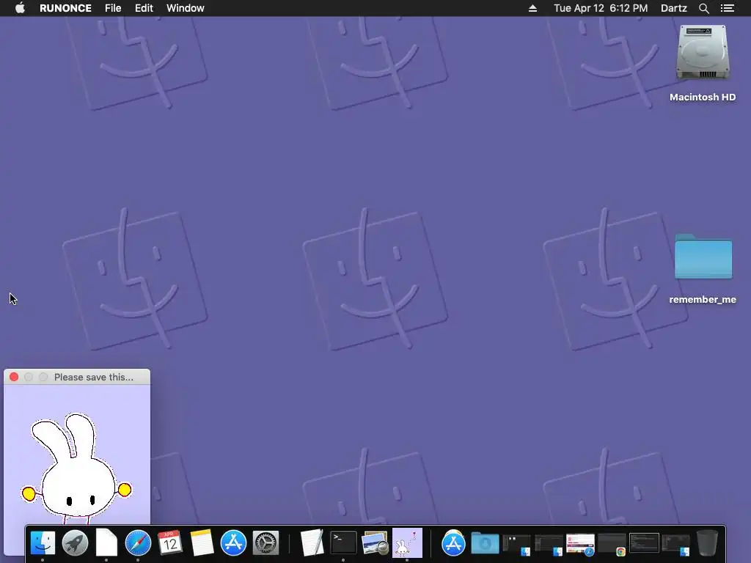Image resolution: width=751 pixels, height=563 pixels.
Task: Select the Macintosh HD drive icon
Action: tap(703, 52)
